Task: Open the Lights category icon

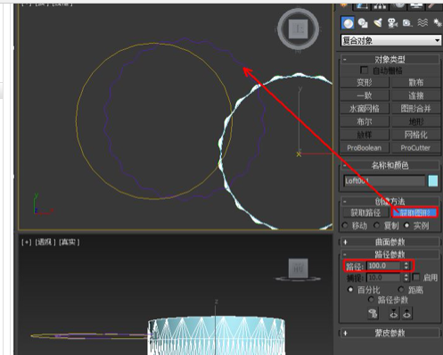Action: (x=378, y=23)
